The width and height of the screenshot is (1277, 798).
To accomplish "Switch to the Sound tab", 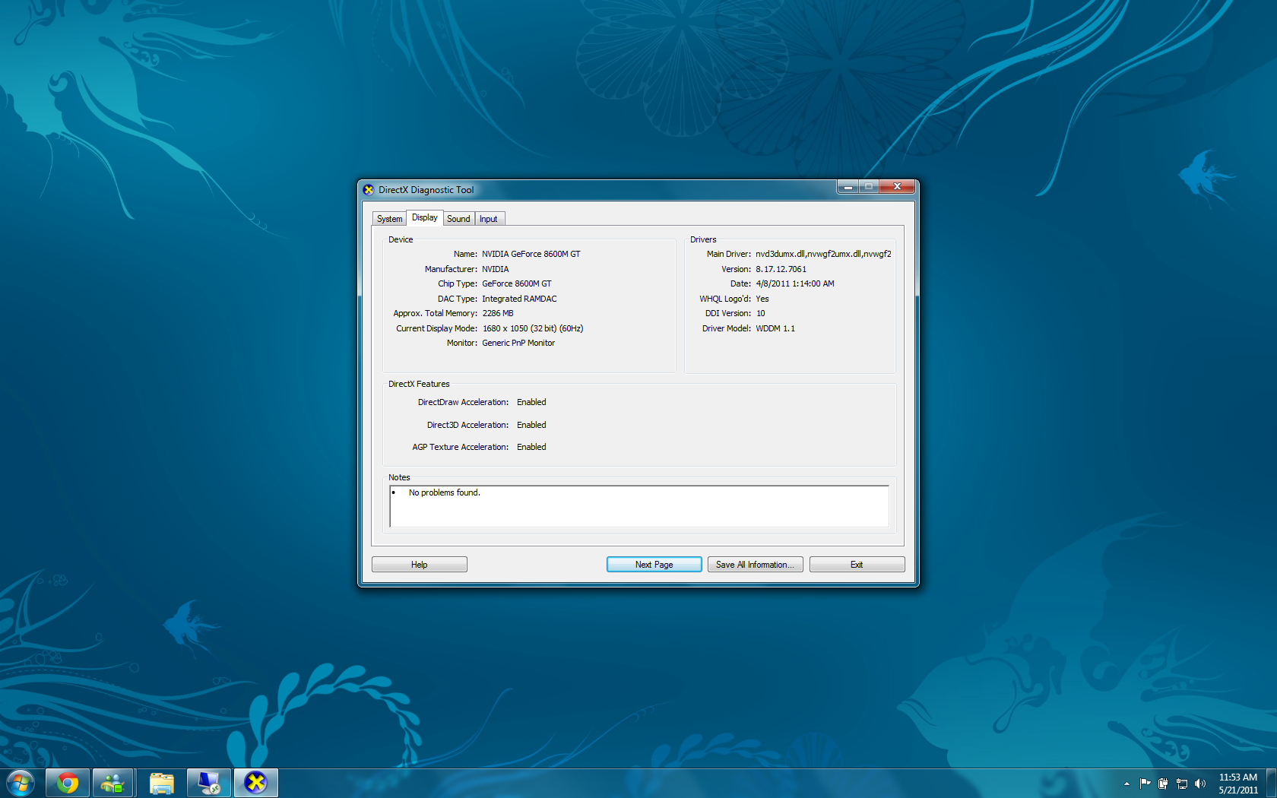I will coord(458,219).
